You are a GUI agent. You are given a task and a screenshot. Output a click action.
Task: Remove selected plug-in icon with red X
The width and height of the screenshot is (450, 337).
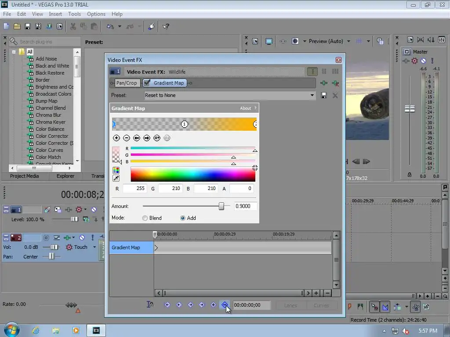tap(335, 83)
